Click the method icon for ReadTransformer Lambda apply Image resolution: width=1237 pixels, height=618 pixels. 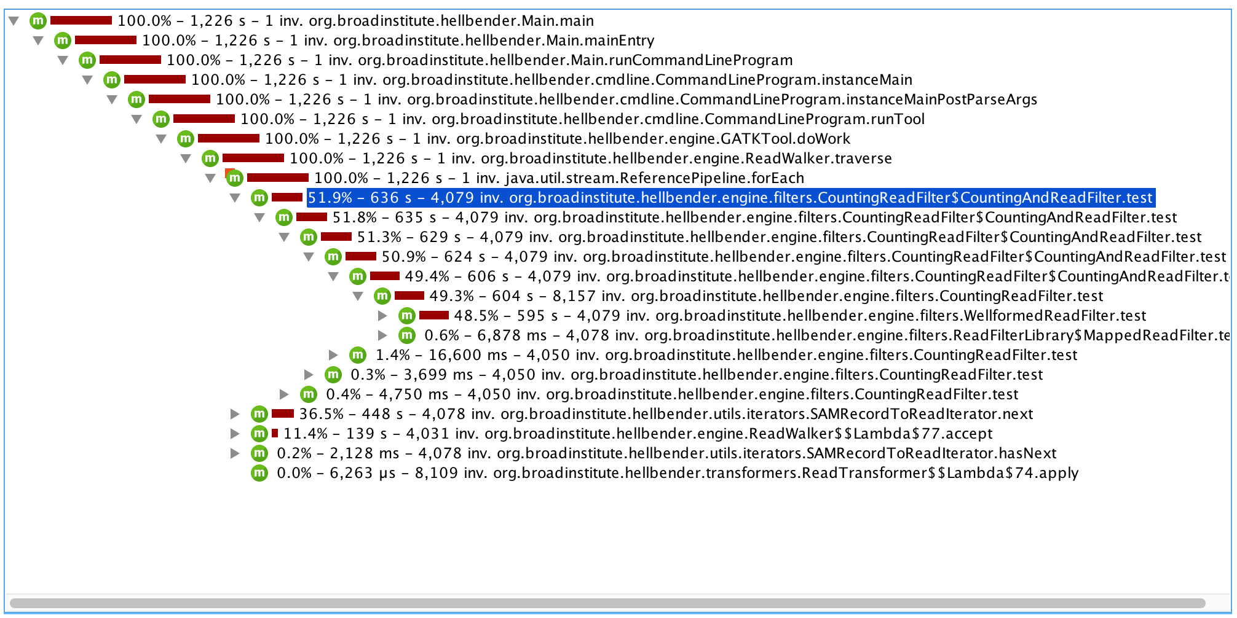coord(259,473)
